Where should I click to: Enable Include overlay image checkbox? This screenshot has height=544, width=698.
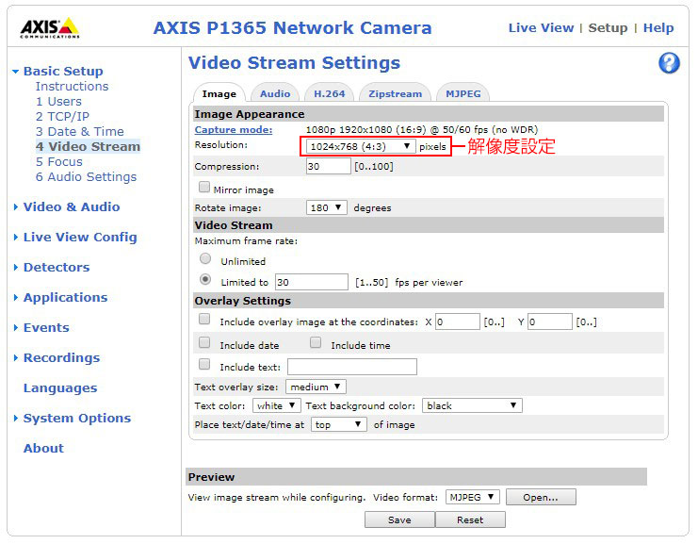tap(204, 319)
